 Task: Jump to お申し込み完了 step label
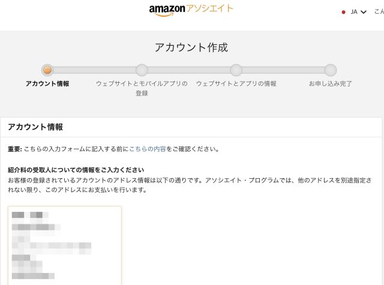330,84
